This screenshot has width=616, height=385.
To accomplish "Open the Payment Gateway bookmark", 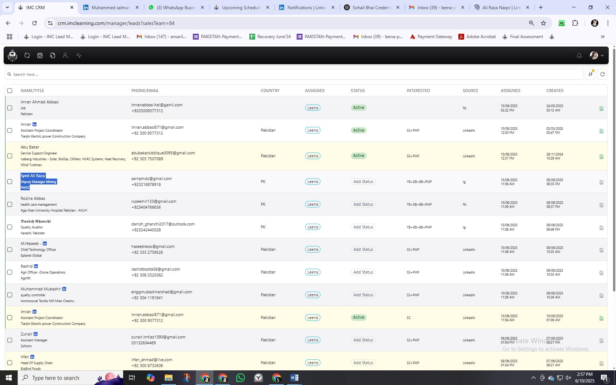I will click(431, 37).
